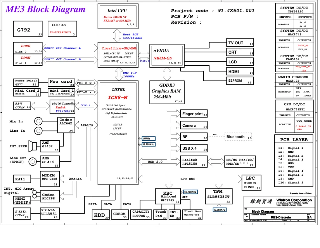Select the Codec ALC662 block
This screenshot has width=320, height=248.
click(66, 125)
